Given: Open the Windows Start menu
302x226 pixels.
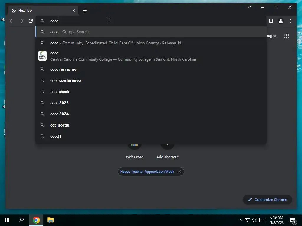Looking at the screenshot, I should (x=7, y=220).
